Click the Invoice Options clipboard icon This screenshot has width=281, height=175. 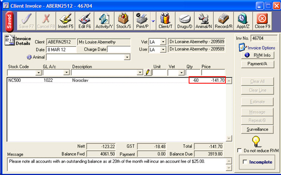(242, 47)
